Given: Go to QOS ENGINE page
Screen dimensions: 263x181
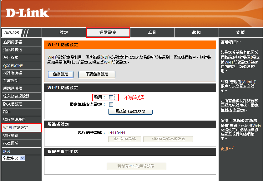Looking at the screenshot, I should (x=21, y=66).
